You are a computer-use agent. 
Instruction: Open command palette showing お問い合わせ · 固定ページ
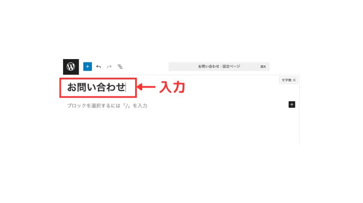219,67
